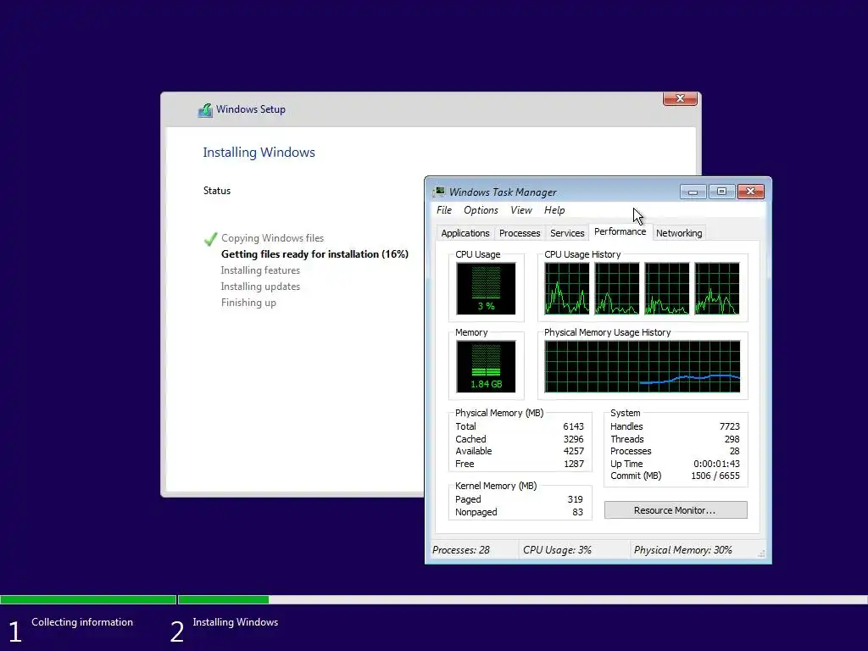This screenshot has height=651, width=868.
Task: Open the View menu in Task Manager
Action: click(521, 210)
